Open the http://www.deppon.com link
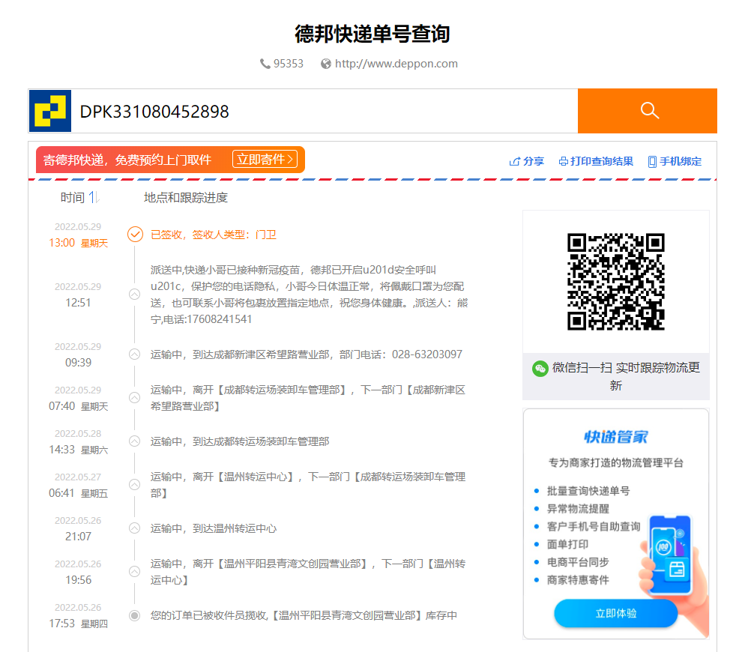The width and height of the screenshot is (748, 652). click(x=396, y=64)
